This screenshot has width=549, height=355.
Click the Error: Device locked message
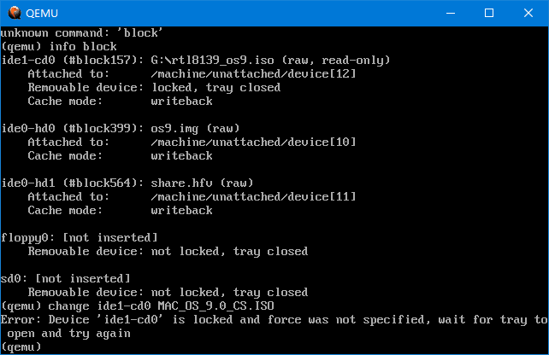(x=274, y=326)
